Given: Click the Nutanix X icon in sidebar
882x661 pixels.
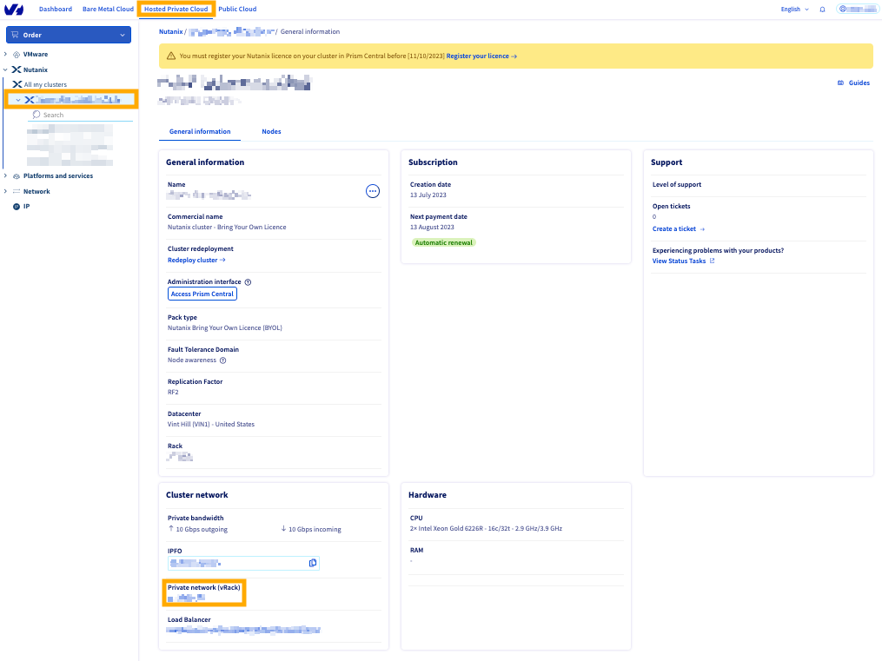Looking at the screenshot, I should (x=17, y=69).
